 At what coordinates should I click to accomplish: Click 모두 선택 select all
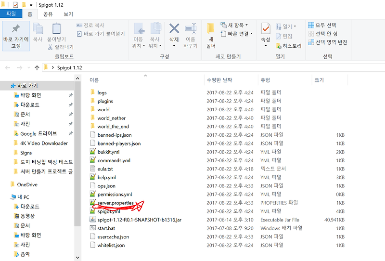pos(322,25)
